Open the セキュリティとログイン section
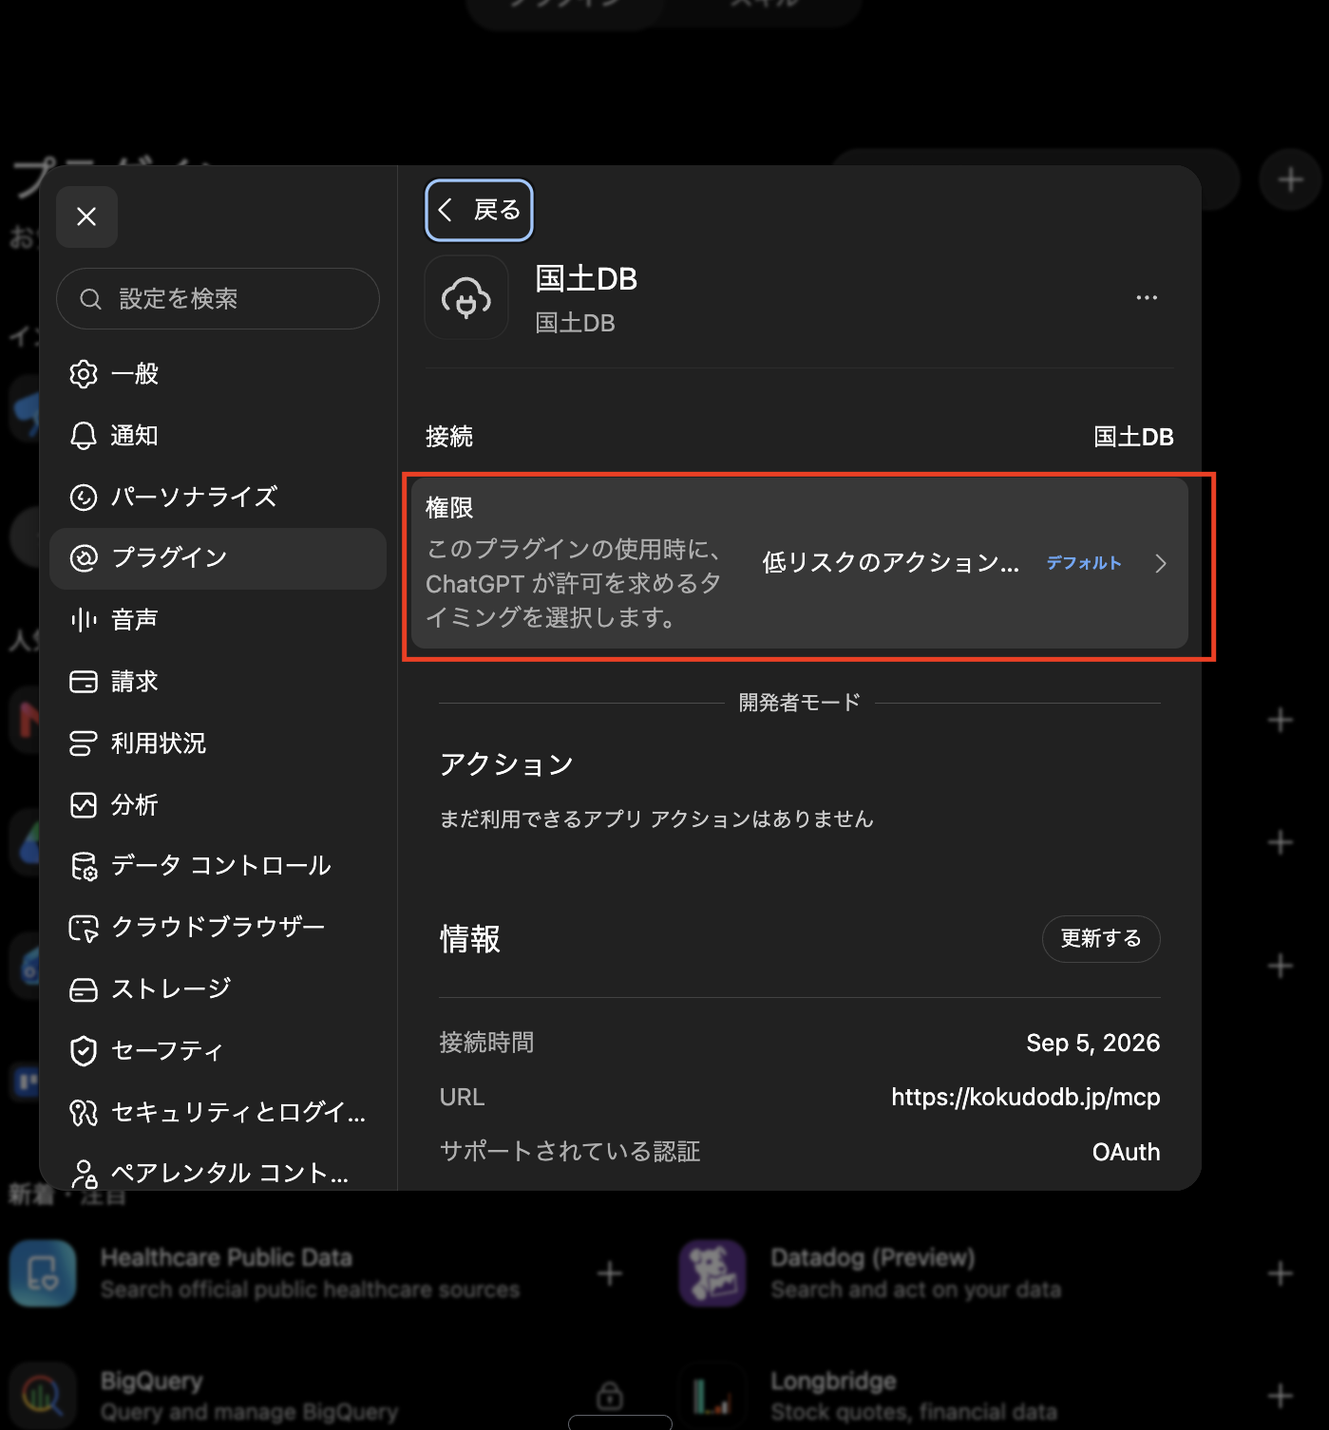Viewport: 1329px width, 1430px height. pos(218,1112)
